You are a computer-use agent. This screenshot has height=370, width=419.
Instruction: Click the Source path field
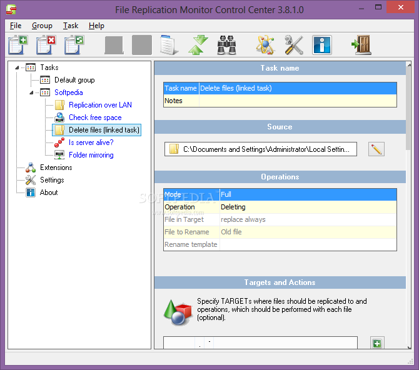(261, 149)
